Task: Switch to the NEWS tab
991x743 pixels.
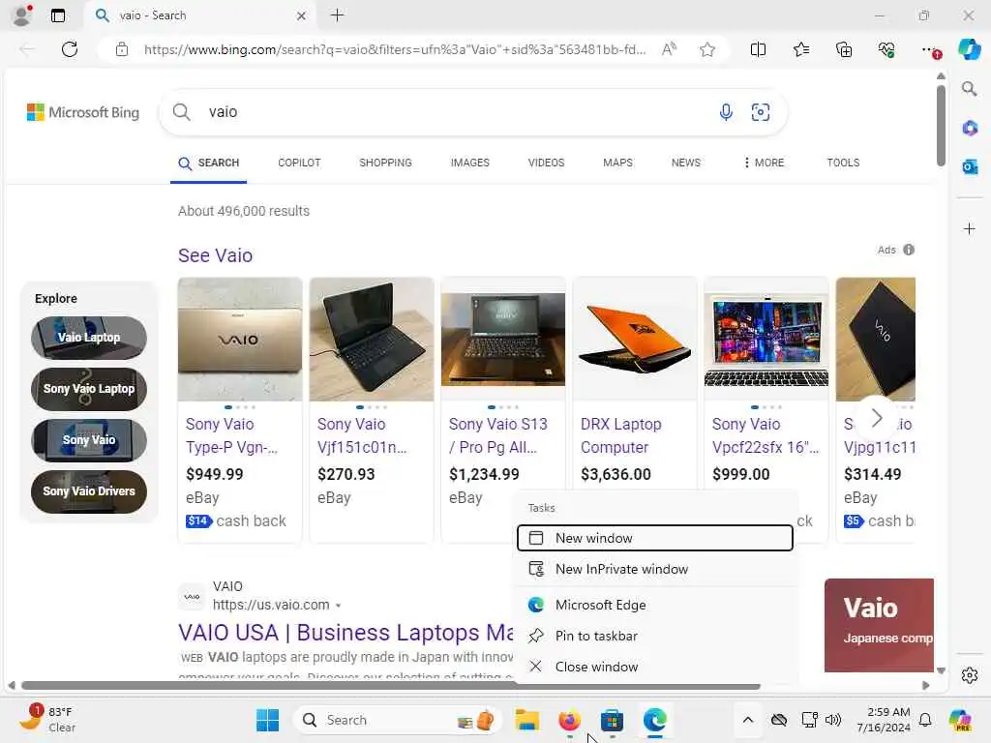Action: pos(686,163)
